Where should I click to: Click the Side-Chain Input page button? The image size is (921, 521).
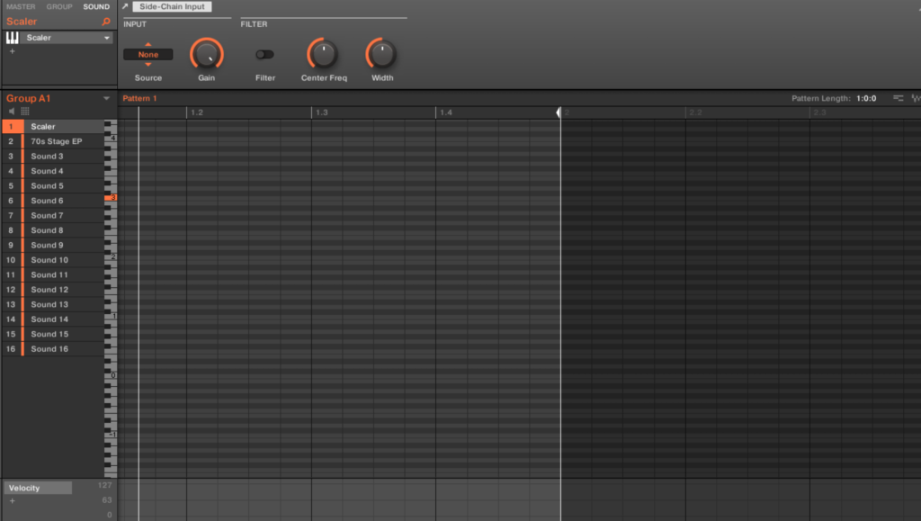(172, 7)
